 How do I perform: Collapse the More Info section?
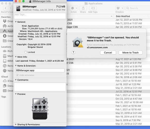pyautogui.click(x=16, y=57)
